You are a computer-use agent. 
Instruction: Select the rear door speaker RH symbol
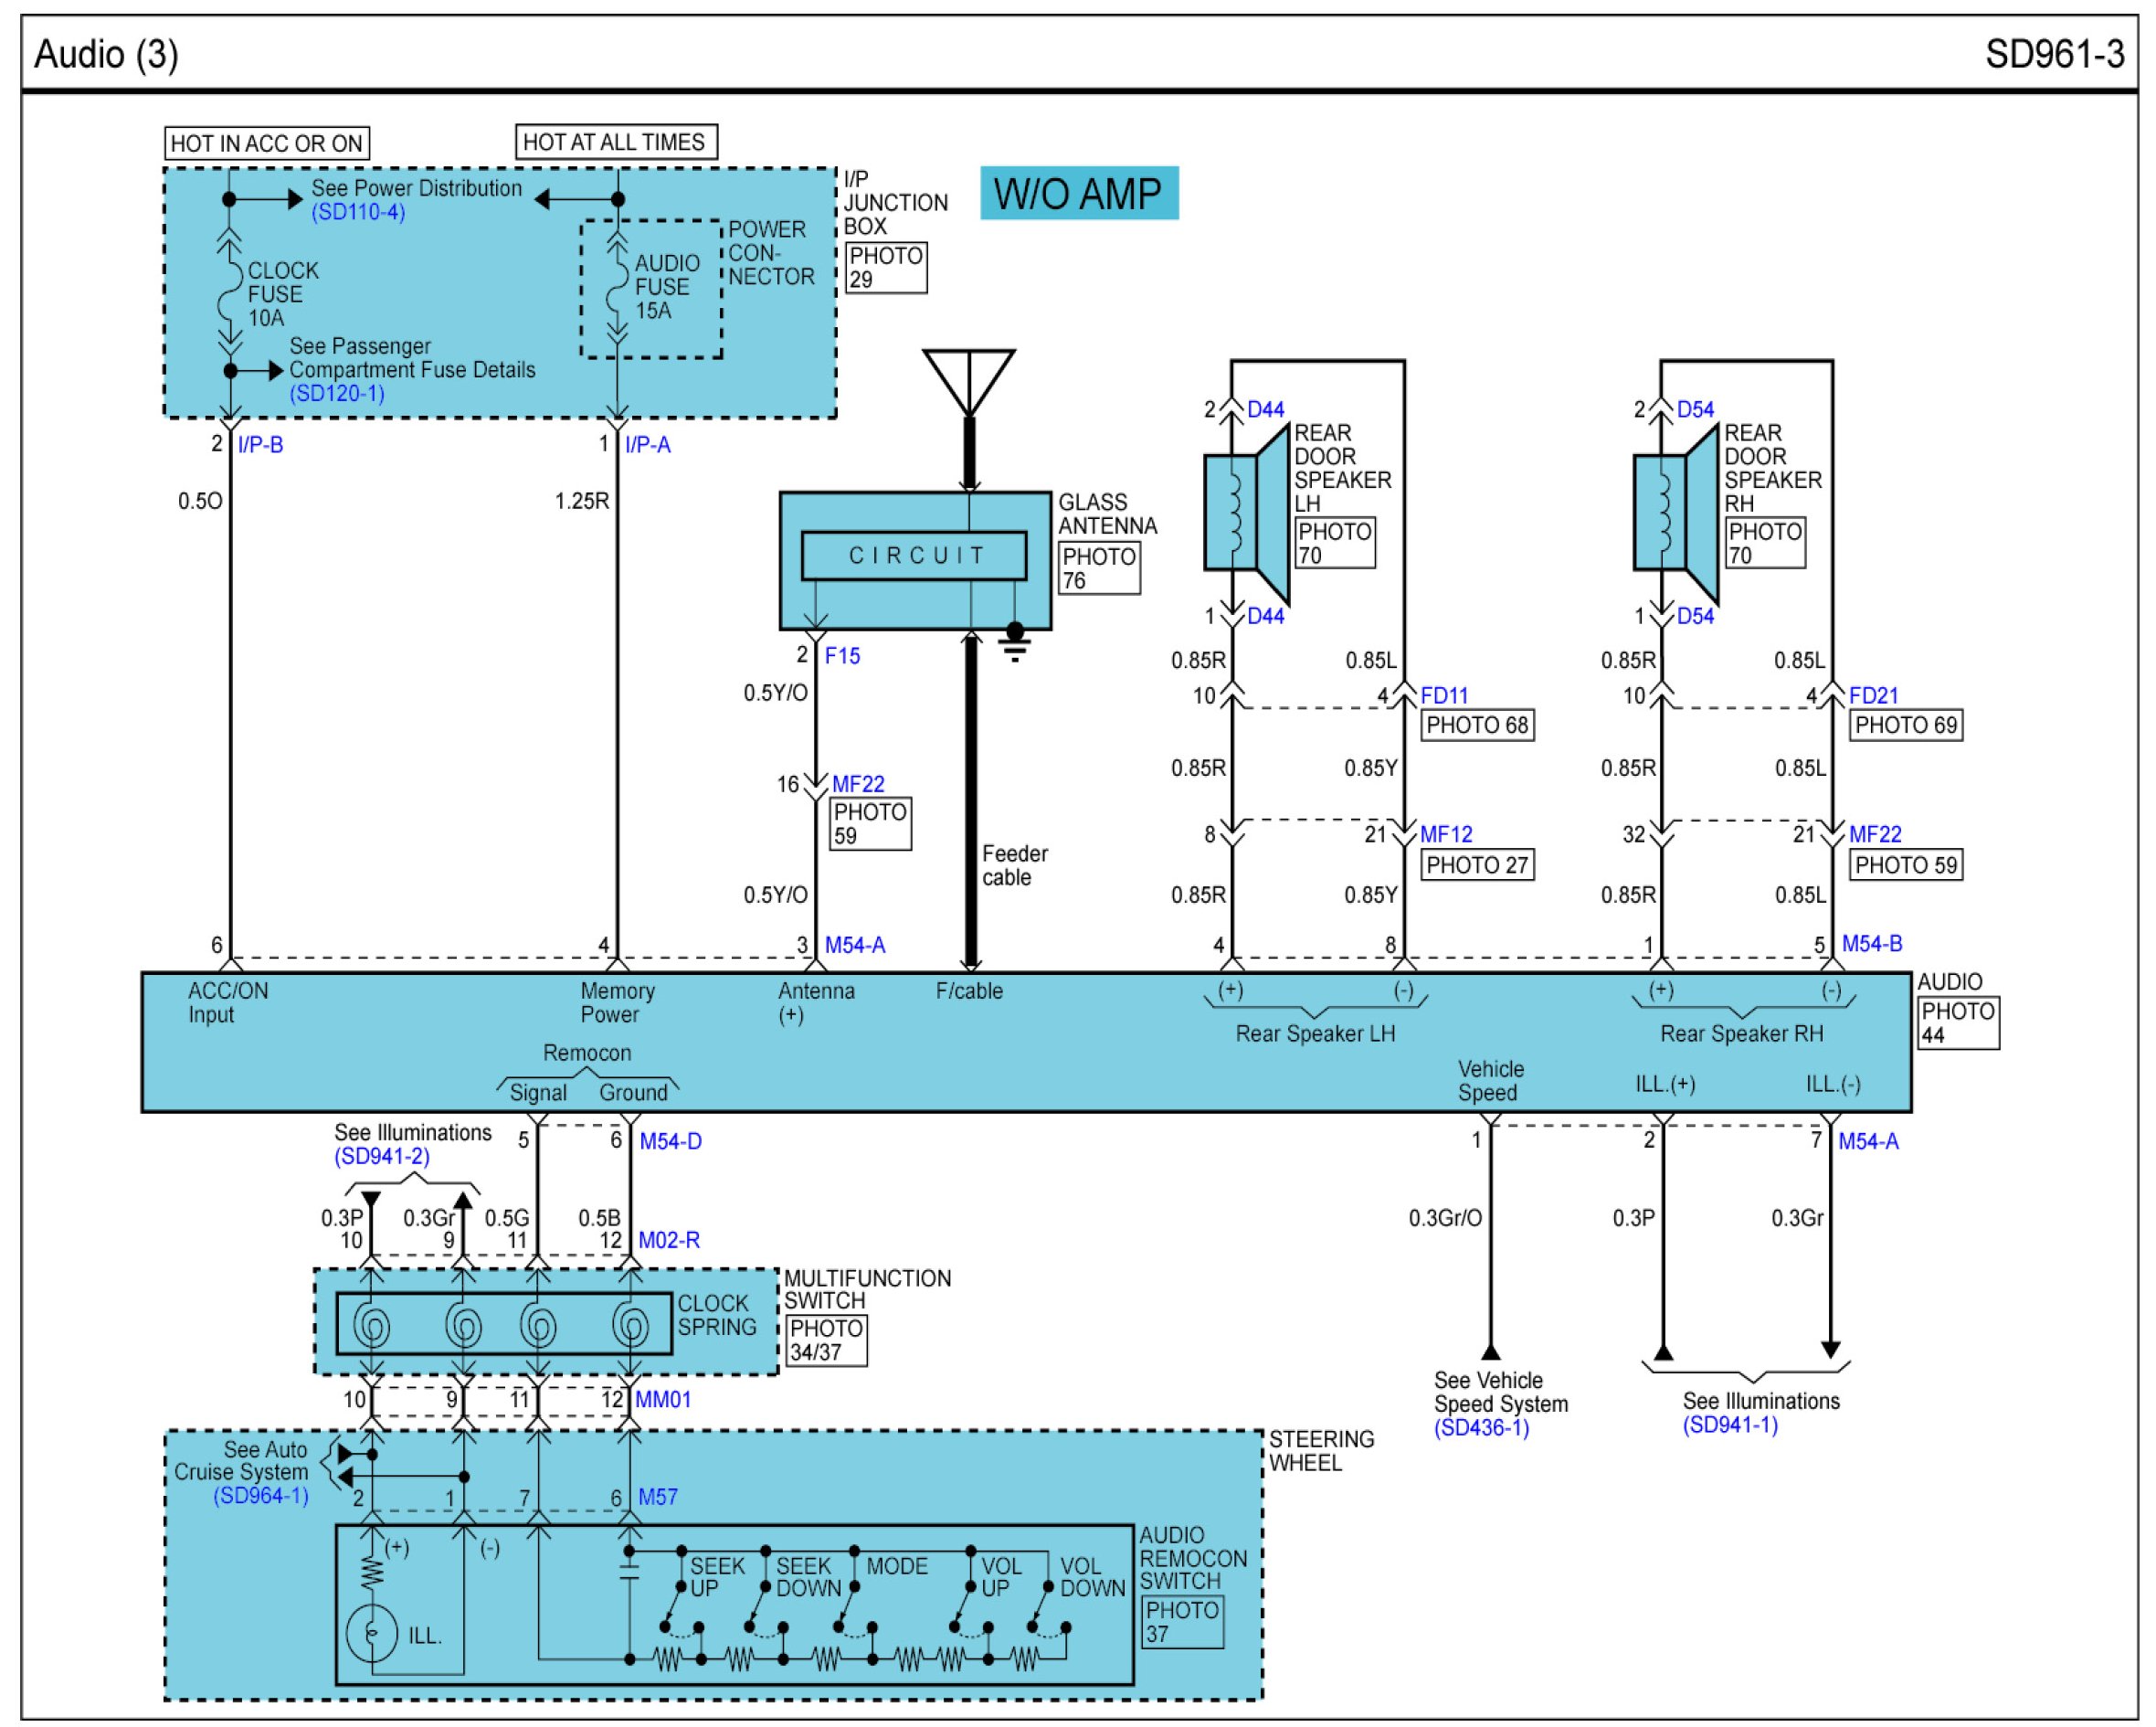1676,513
